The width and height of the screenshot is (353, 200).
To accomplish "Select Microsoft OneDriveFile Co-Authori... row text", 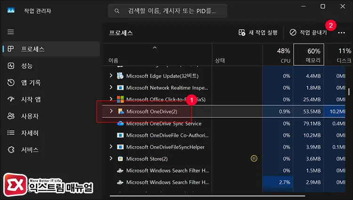I will click(x=167, y=135).
